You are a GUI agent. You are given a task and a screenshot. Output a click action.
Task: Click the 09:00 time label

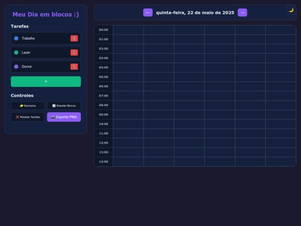pyautogui.click(x=104, y=114)
